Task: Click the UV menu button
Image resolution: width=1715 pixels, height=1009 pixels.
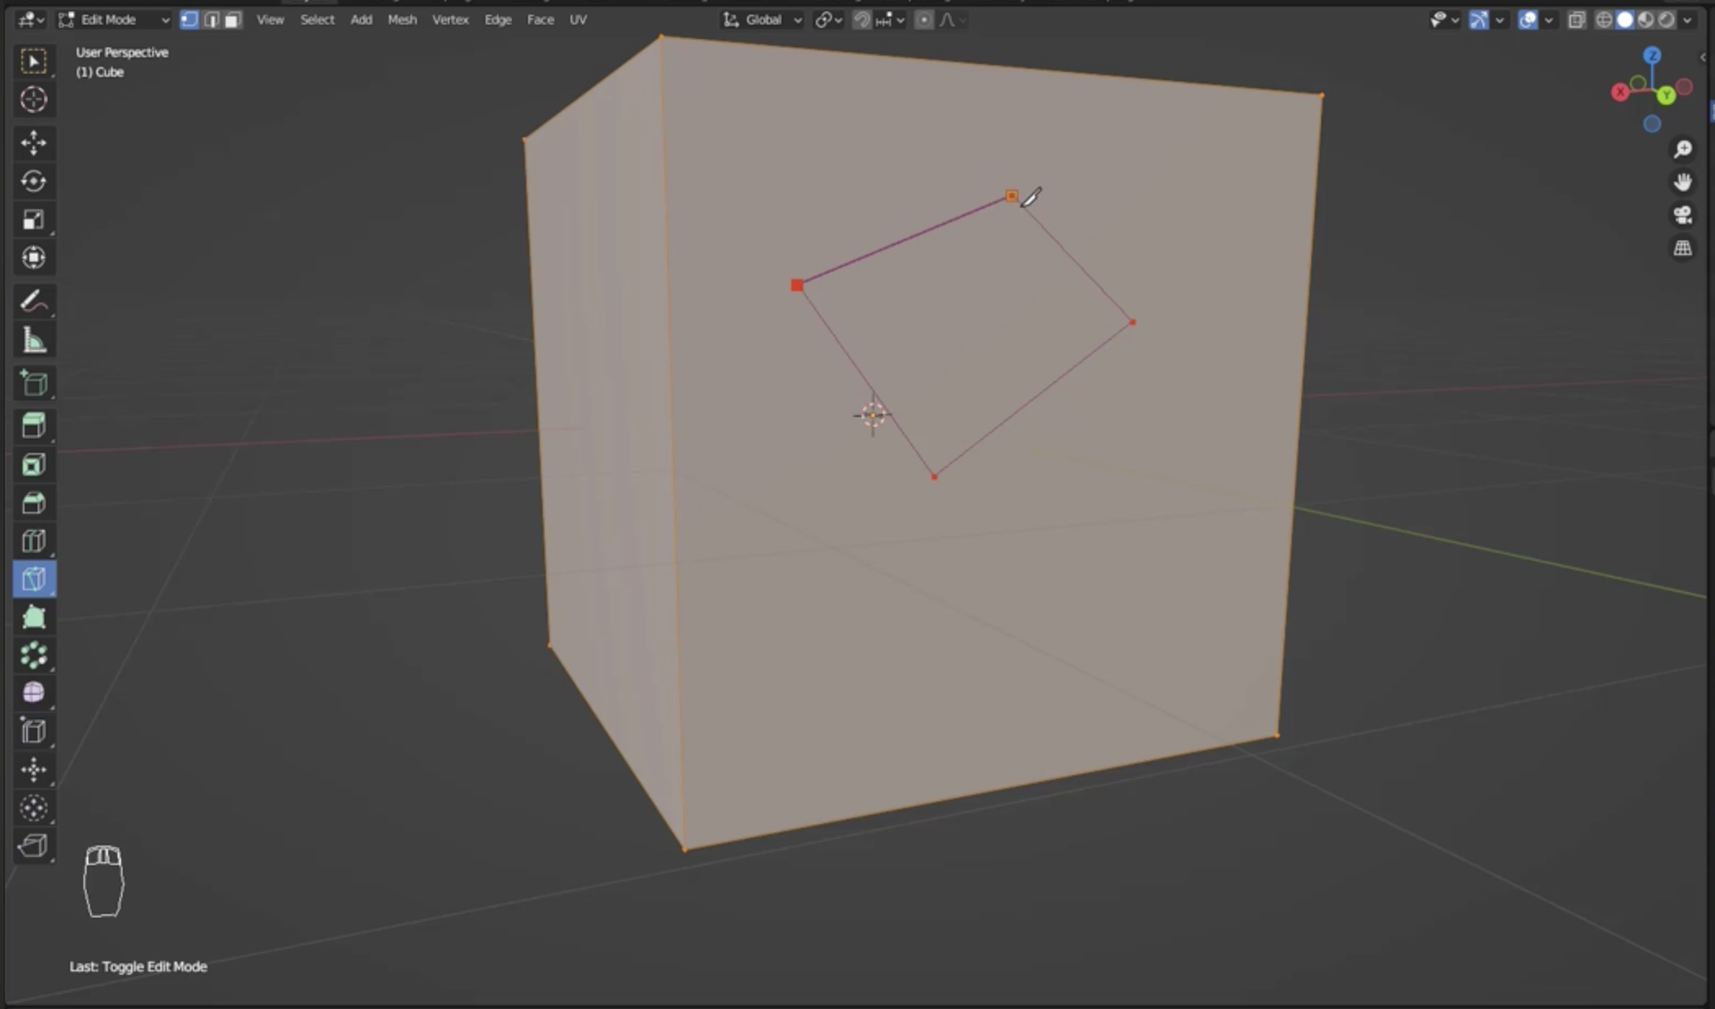Action: click(578, 20)
